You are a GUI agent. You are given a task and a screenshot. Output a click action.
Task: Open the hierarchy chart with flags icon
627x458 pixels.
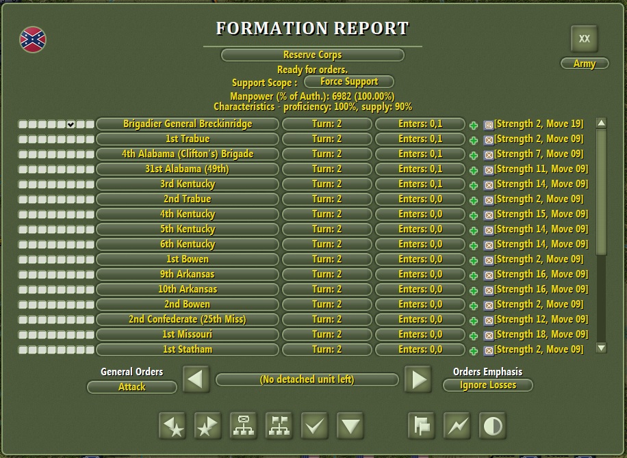coord(279,426)
